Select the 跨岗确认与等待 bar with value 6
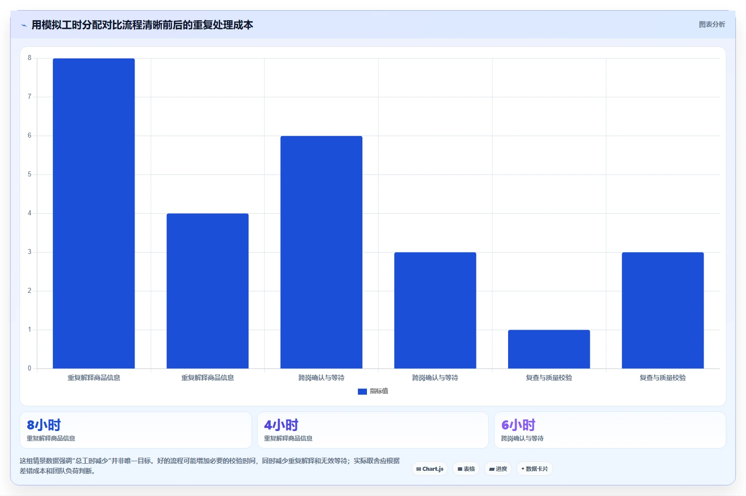This screenshot has height=496, width=746. 322,252
